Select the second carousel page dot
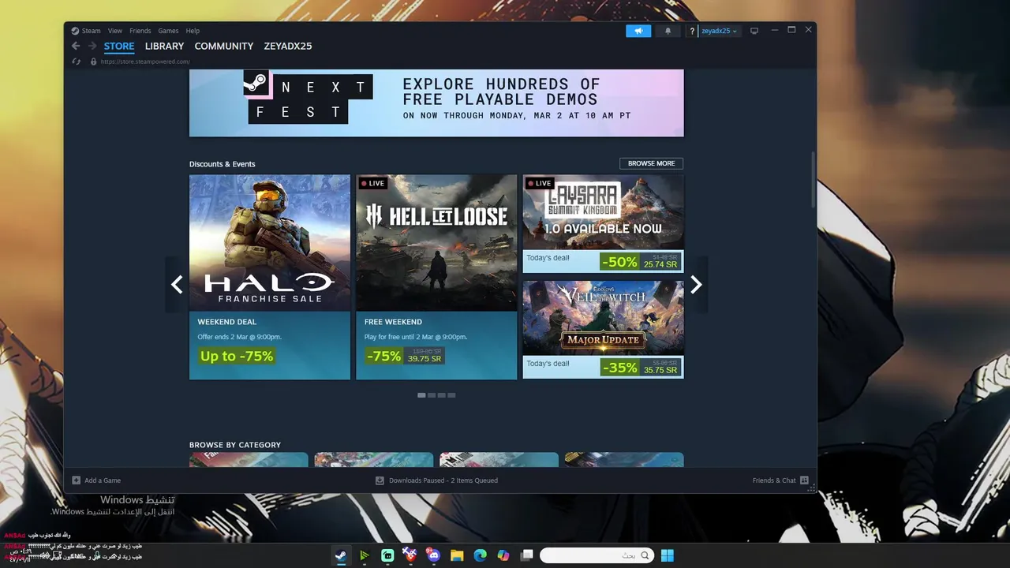 click(x=432, y=395)
